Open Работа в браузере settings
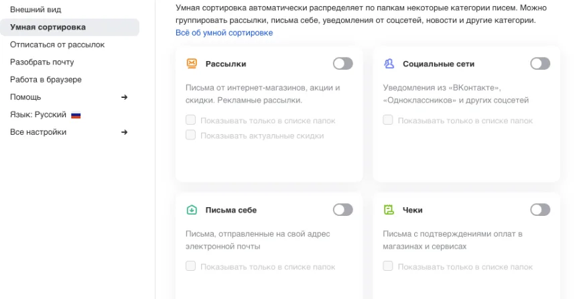The width and height of the screenshot is (585, 299). [x=46, y=79]
